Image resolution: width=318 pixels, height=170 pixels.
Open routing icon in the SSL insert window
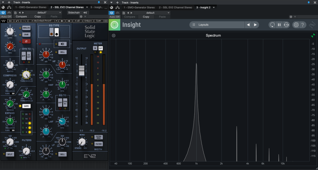point(9,7)
